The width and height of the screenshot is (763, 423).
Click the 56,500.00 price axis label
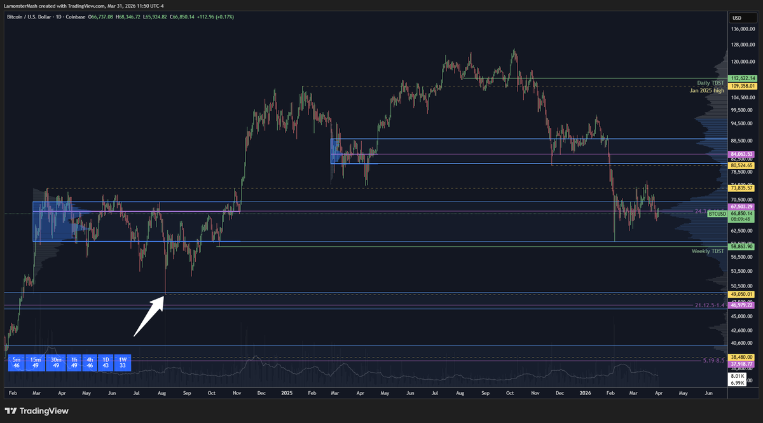[x=743, y=258]
